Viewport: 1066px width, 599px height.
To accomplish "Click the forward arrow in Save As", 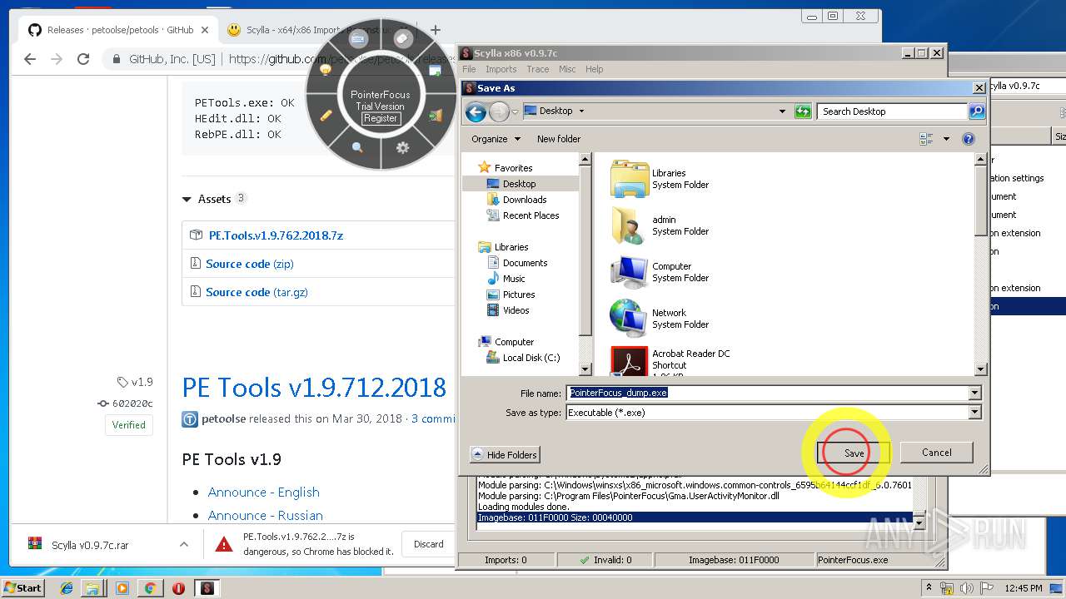I will click(x=498, y=111).
